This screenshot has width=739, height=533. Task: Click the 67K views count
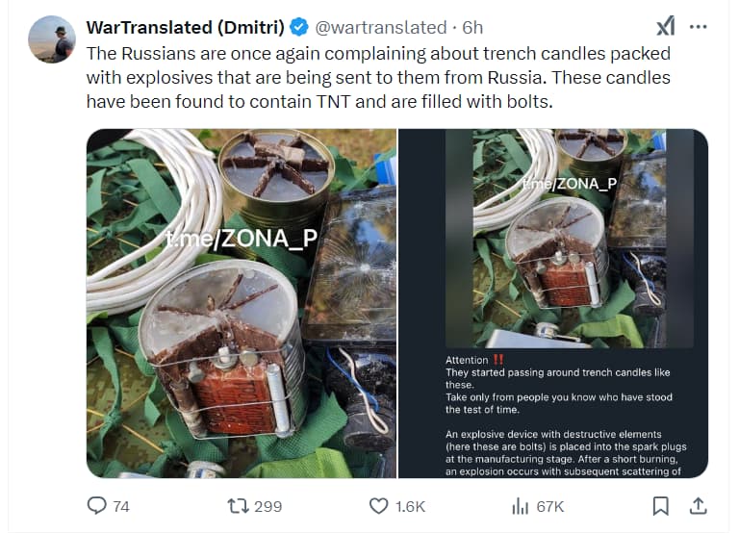tap(550, 507)
